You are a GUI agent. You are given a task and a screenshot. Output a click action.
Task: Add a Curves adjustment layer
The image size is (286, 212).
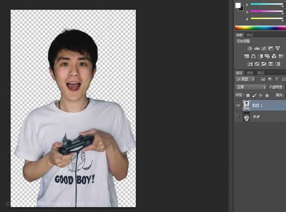[x=263, y=49]
